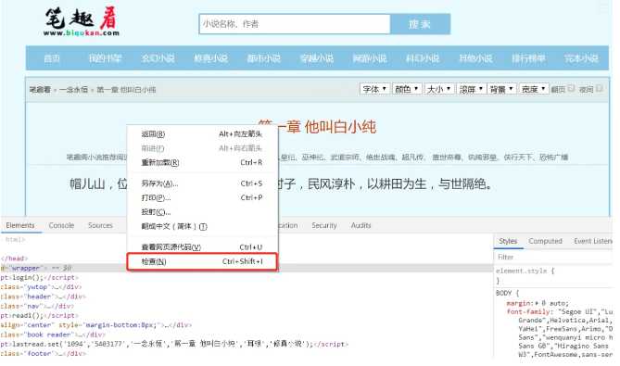Viewport: 620px width, 366px height.
Task: Switch to the Styles pane tab
Action: point(508,241)
